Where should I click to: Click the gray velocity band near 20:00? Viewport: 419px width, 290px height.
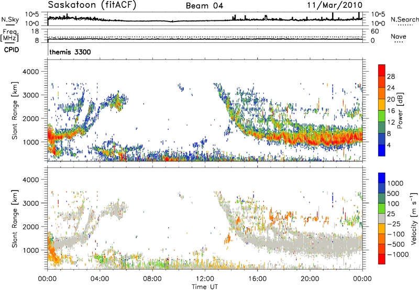click(x=310, y=243)
